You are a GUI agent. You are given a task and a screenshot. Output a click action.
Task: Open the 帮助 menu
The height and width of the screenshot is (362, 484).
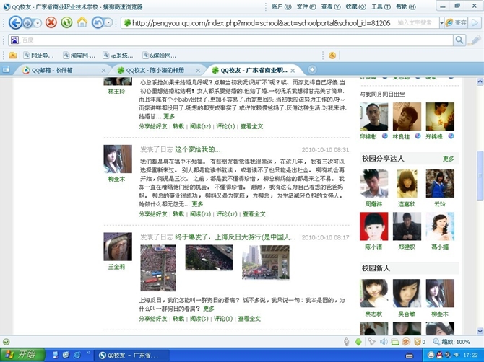(405, 6)
